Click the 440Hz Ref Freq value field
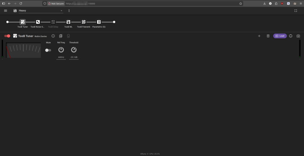This screenshot has width=304, height=156. [x=61, y=57]
